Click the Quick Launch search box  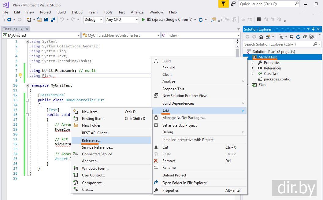[267, 4]
